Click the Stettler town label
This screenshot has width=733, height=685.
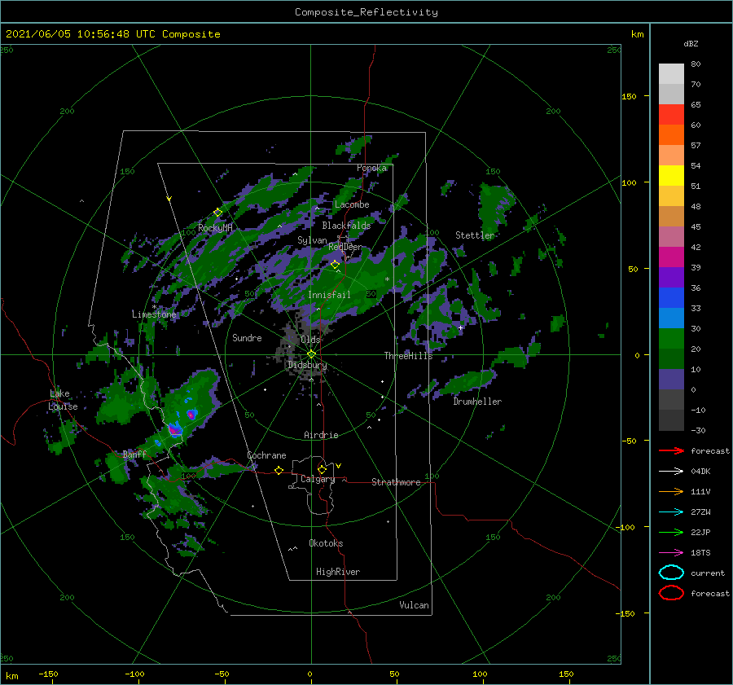click(x=475, y=235)
